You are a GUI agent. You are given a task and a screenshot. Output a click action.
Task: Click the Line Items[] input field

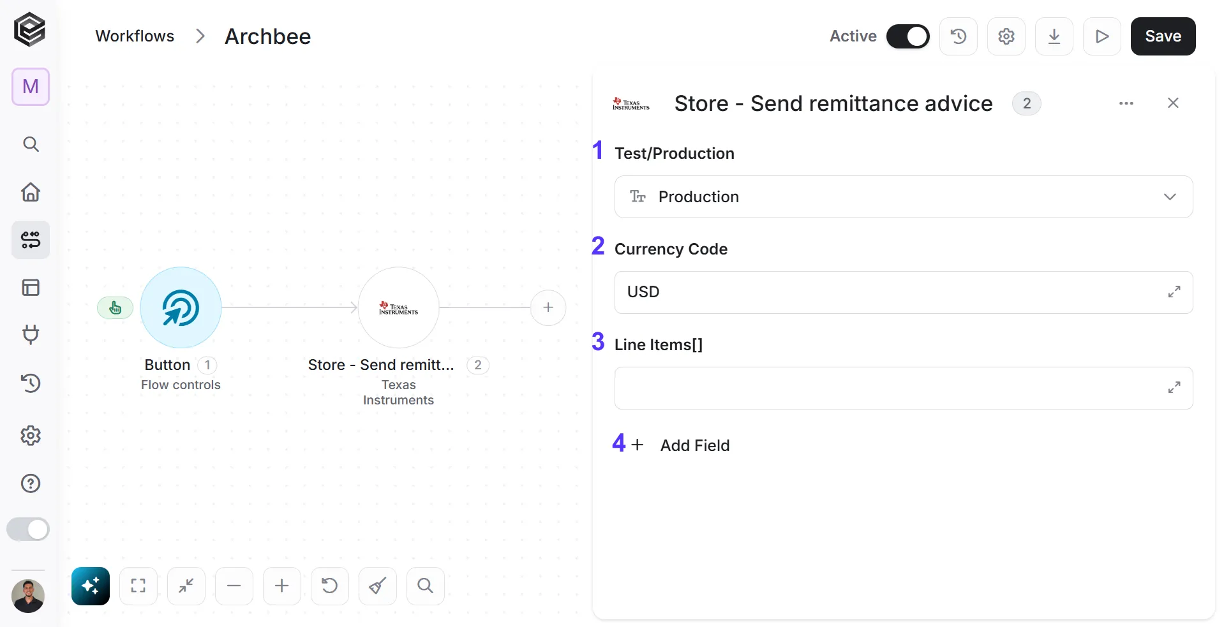pyautogui.click(x=904, y=388)
